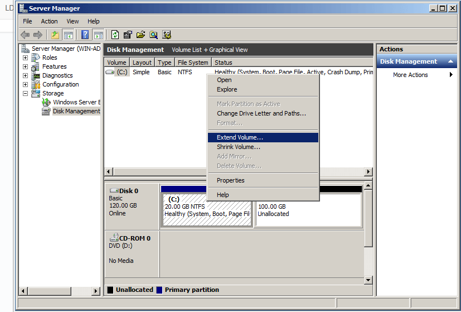The height and width of the screenshot is (312, 461).
Task: Open the View menu
Action: point(72,21)
